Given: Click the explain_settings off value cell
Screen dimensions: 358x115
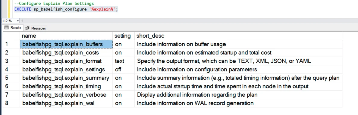Looking at the screenshot, I should [x=124, y=70].
